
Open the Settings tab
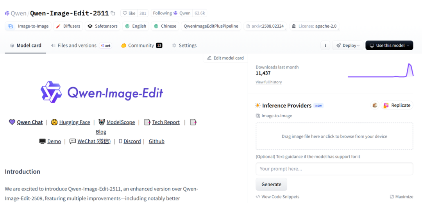[184, 45]
